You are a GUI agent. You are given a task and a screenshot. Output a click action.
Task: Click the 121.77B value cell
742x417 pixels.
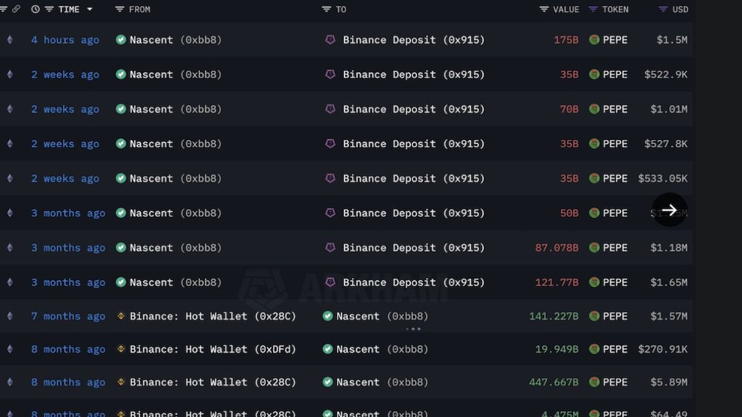tap(556, 282)
